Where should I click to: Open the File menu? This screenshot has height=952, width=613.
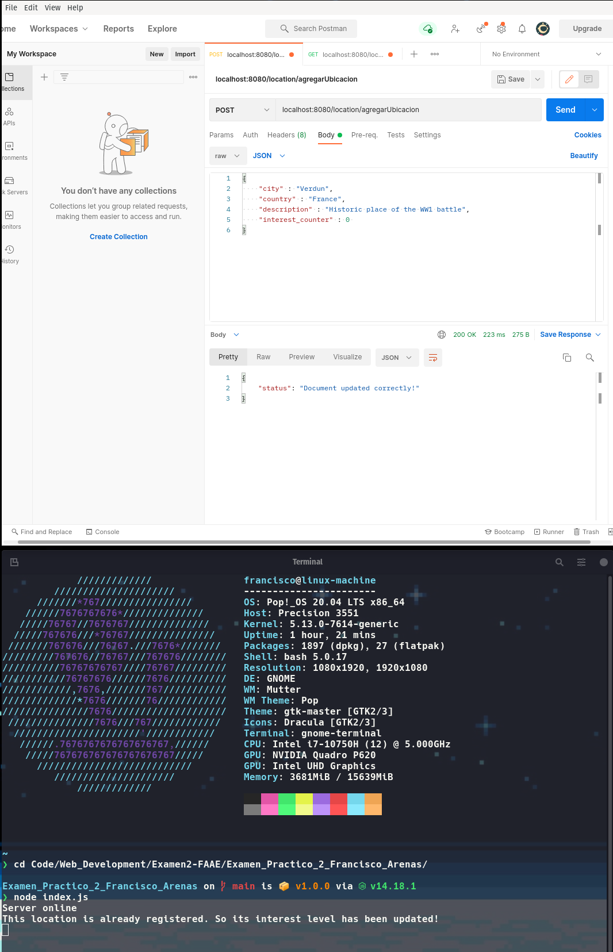pos(11,7)
